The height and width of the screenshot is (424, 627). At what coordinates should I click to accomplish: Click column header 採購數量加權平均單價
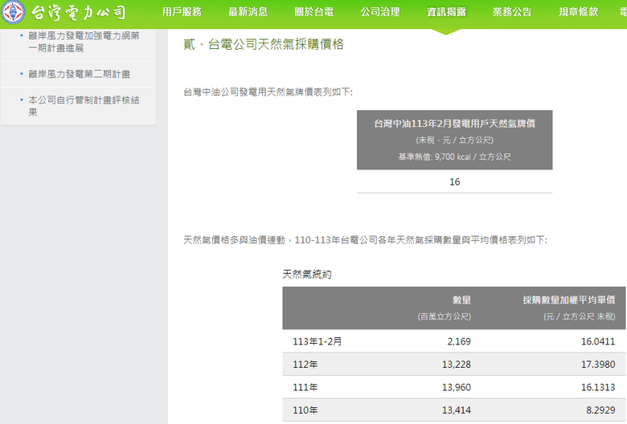[569, 300]
